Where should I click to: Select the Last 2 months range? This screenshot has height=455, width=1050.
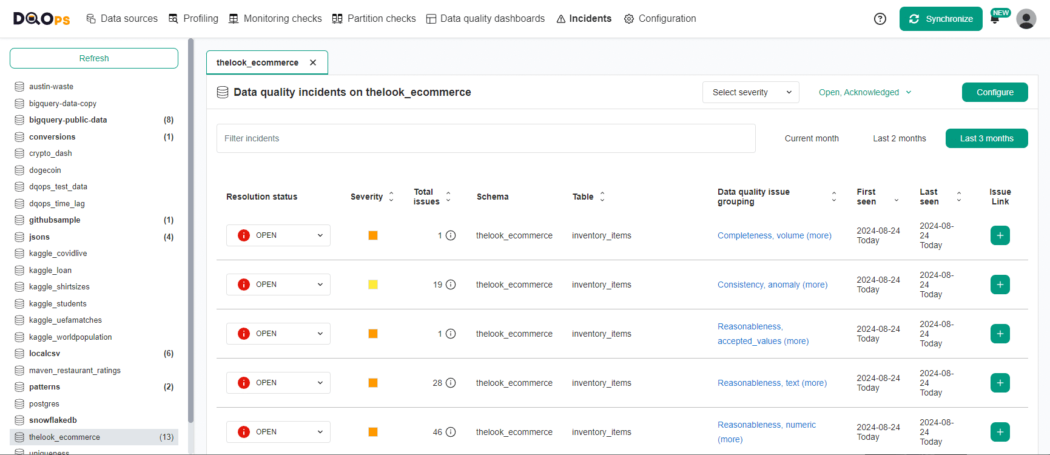(x=900, y=138)
